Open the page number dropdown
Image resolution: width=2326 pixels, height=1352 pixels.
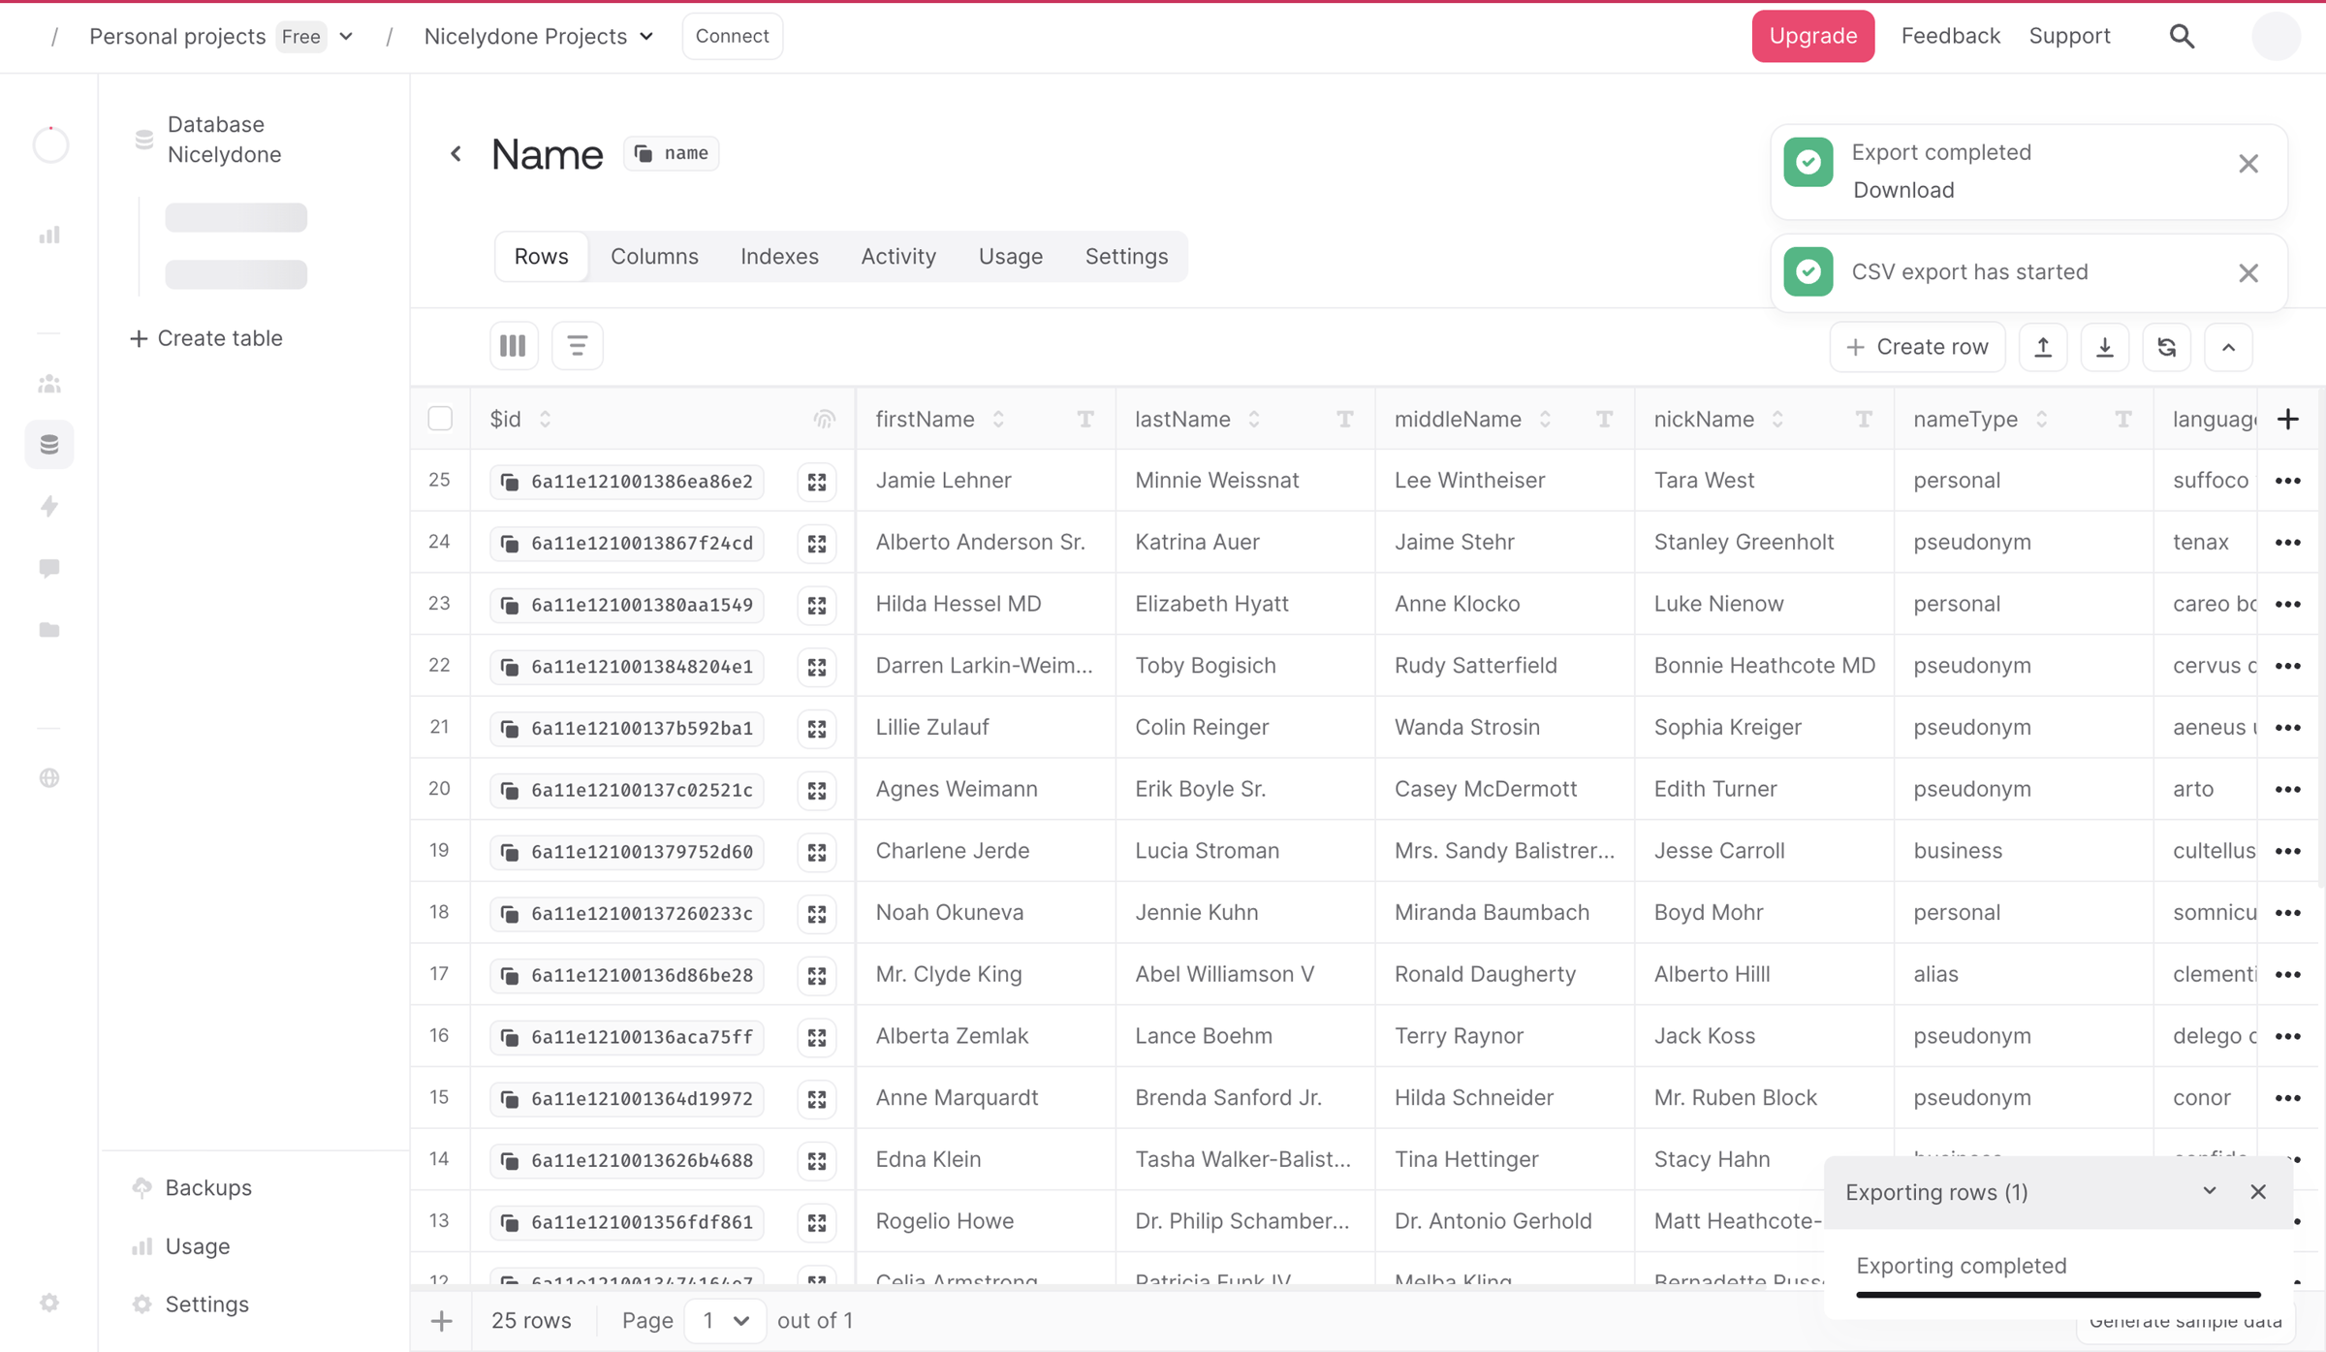[x=725, y=1320]
